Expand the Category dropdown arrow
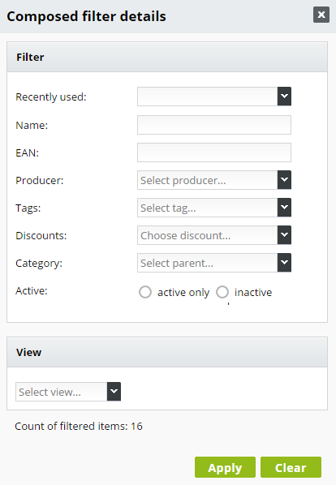 tap(284, 263)
